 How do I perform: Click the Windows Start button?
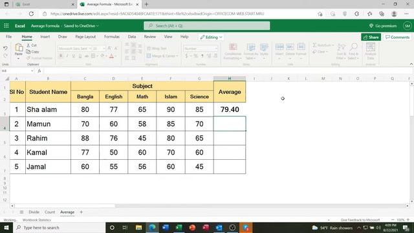coord(6,227)
